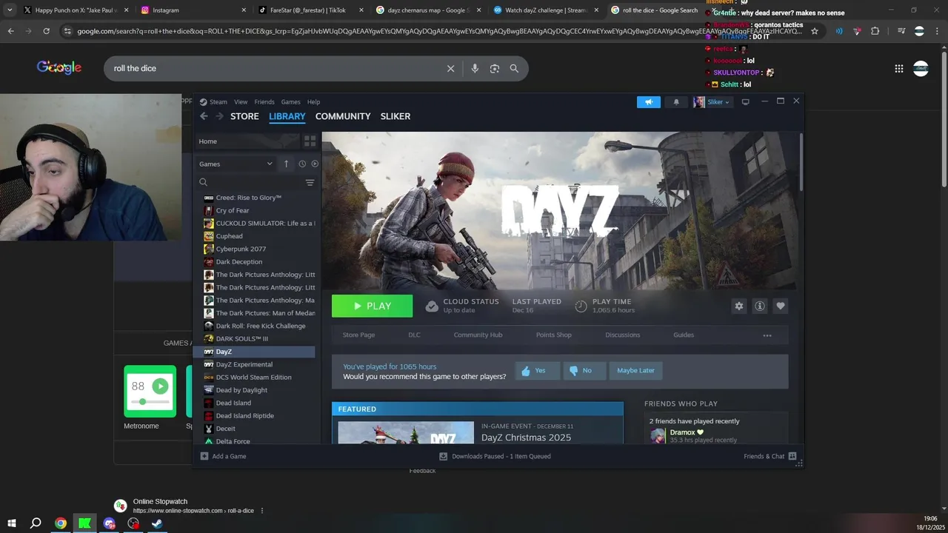Open View menu in Steam

pyautogui.click(x=241, y=102)
